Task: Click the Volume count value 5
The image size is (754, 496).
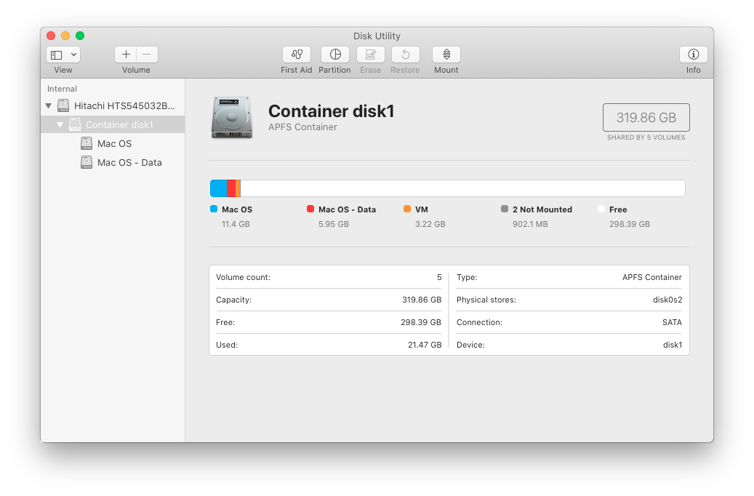Action: (439, 278)
